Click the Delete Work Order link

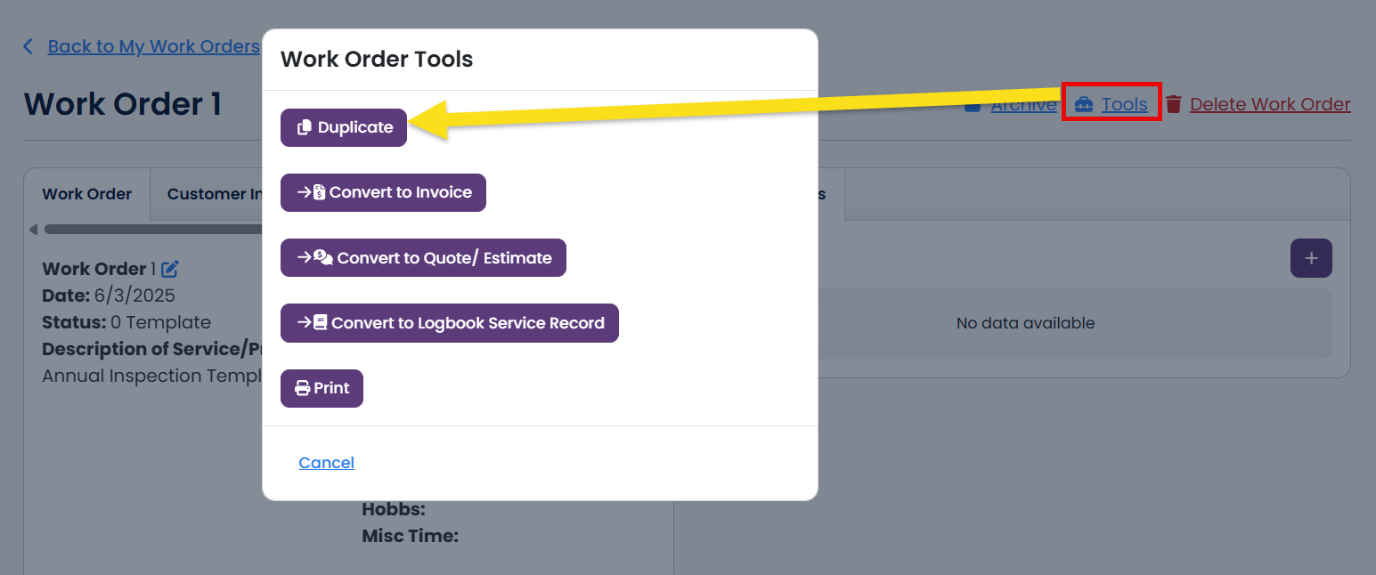coord(1270,104)
